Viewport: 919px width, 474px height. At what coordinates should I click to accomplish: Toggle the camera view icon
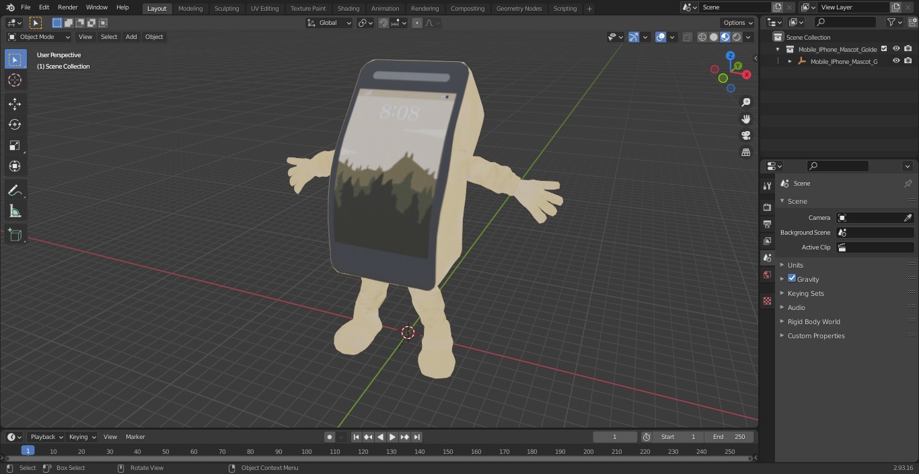[746, 136]
